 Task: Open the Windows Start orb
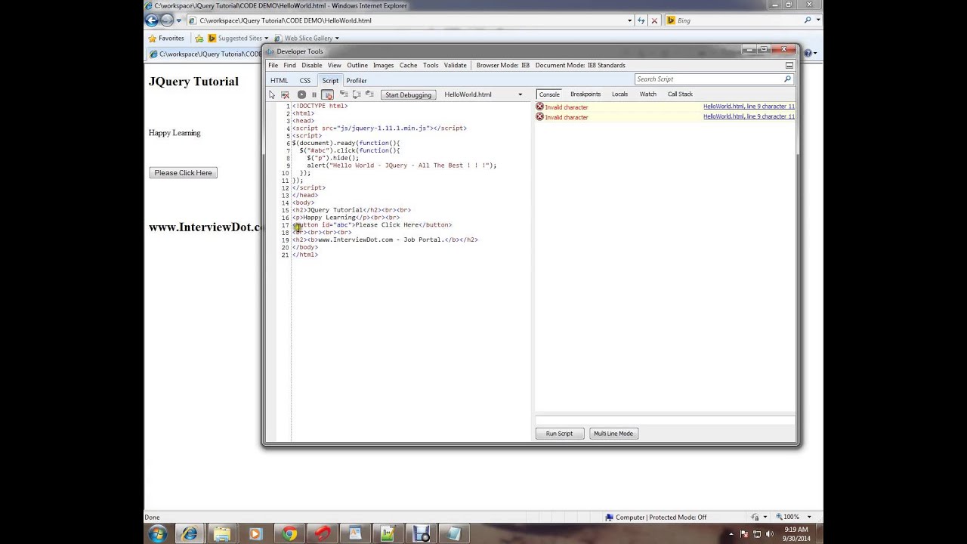tap(158, 534)
